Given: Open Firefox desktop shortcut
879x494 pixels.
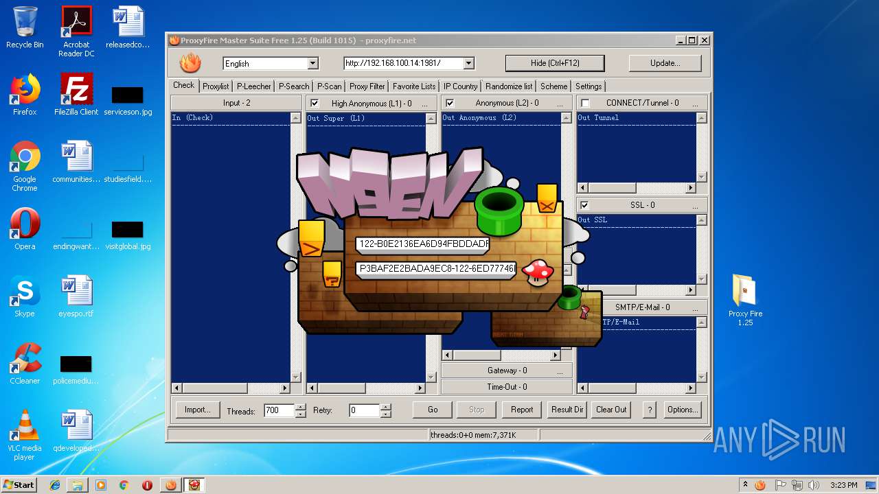Looking at the screenshot, I should pyautogui.click(x=25, y=95).
